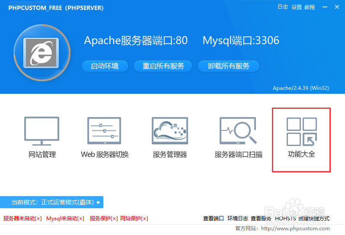The height and width of the screenshot is (235, 345).
Task: Click Mysql端口:3306 text
Action: [241, 41]
